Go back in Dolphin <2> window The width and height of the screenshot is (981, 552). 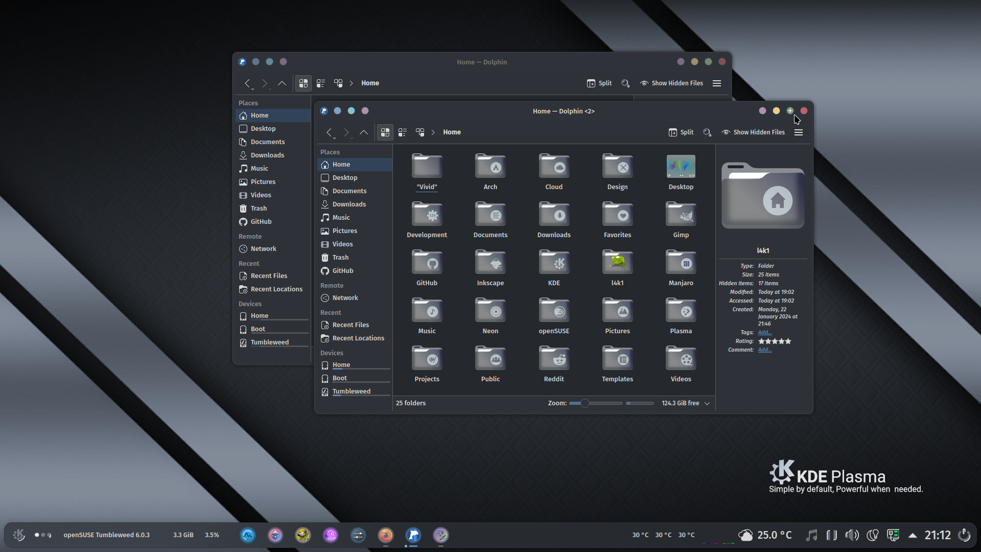click(330, 132)
